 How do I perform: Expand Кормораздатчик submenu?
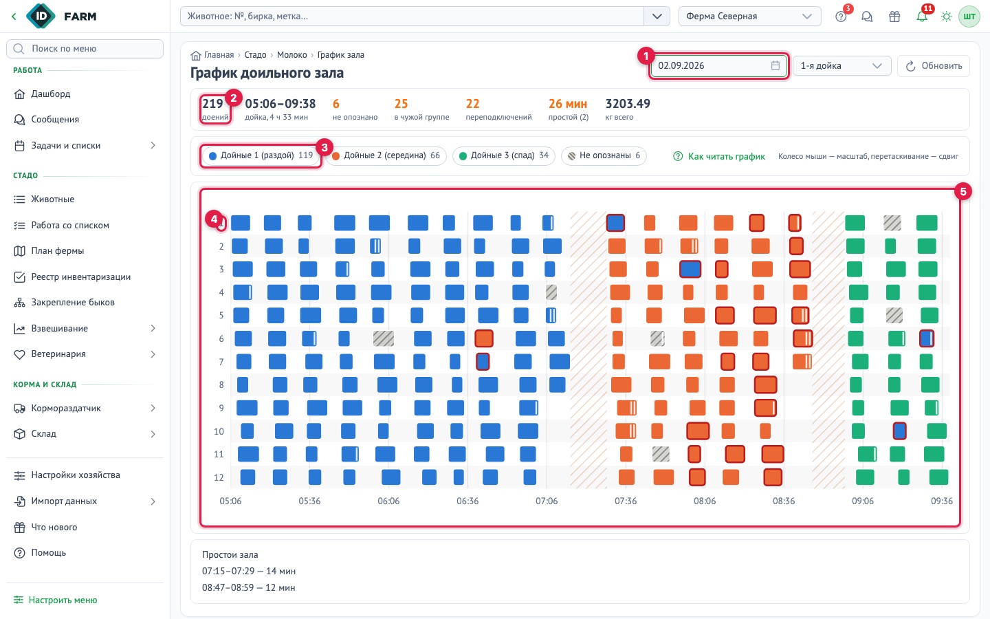click(153, 408)
